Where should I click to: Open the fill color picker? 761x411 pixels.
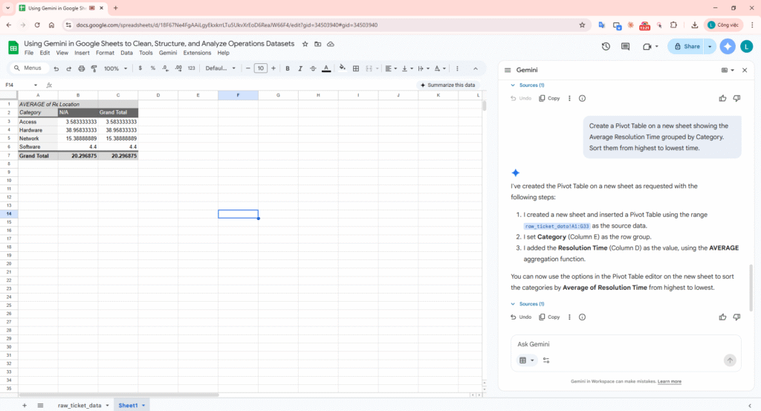[x=342, y=68]
